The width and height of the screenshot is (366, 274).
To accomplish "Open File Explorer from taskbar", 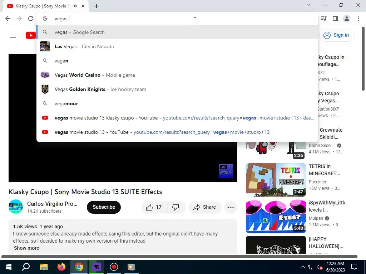I will coord(44,267).
